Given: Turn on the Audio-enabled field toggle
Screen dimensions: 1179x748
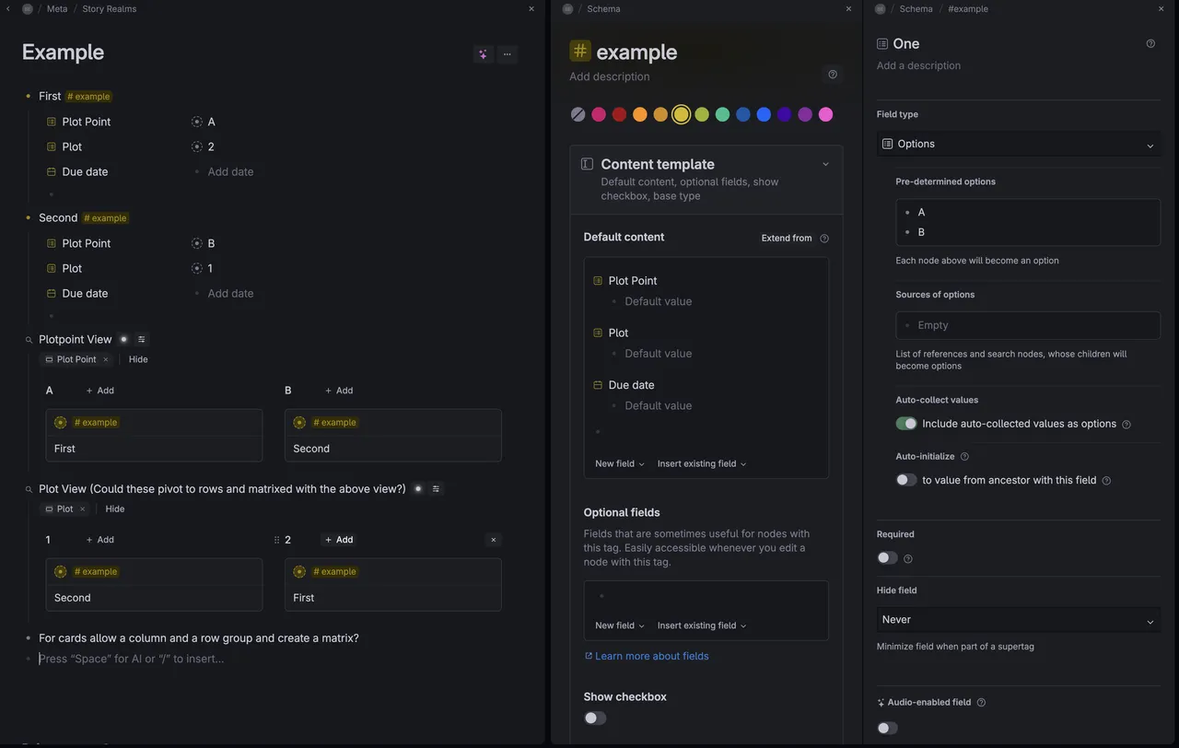Looking at the screenshot, I should click(x=887, y=728).
